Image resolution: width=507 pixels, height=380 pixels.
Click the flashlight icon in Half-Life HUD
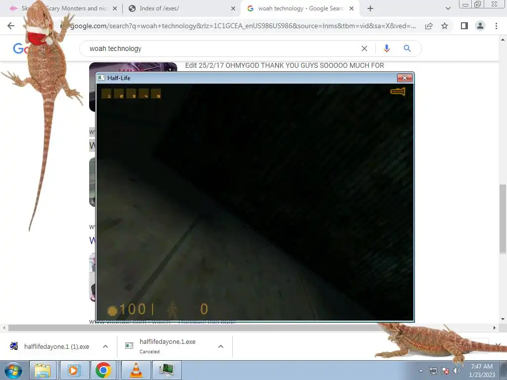point(398,92)
